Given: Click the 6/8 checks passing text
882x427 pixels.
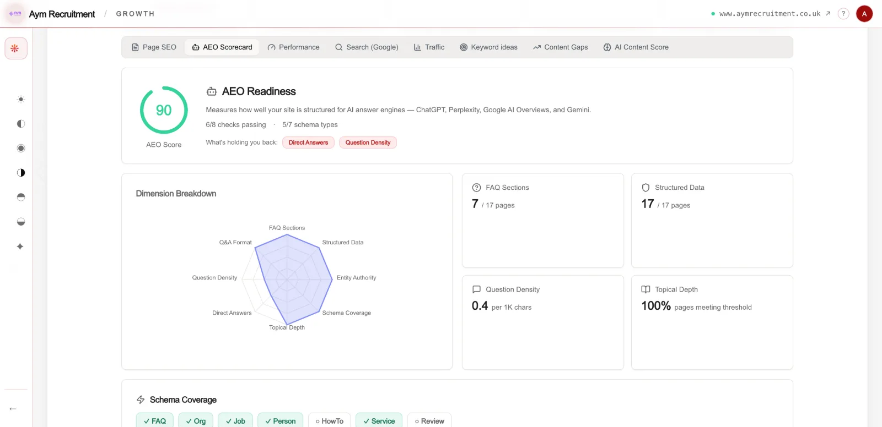Looking at the screenshot, I should [236, 125].
